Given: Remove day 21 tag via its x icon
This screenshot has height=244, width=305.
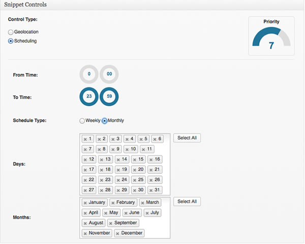Looking at the screenshot, I should pyautogui.click(x=151, y=170).
